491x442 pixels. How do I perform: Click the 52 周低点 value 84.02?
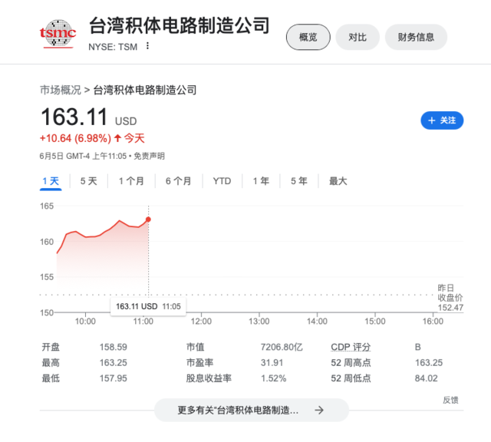pos(427,378)
